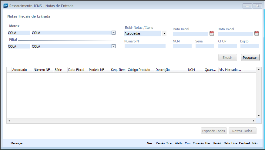Focus the Série filter input
Screen dimensions: 265x150
click(x=205, y=46)
